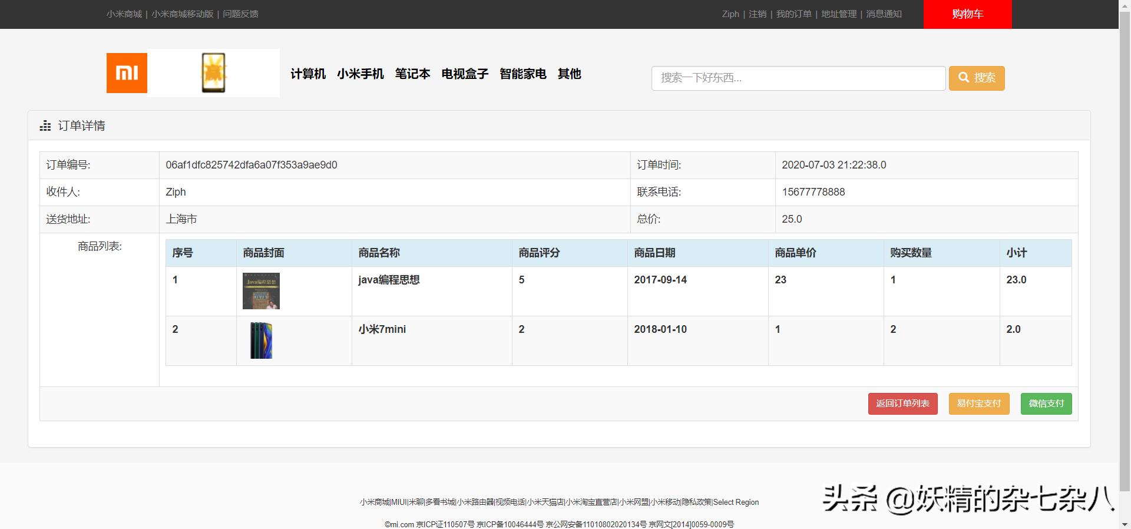Screen dimensions: 1131x529
Task: Open the 智能家电 category
Action: (x=523, y=74)
